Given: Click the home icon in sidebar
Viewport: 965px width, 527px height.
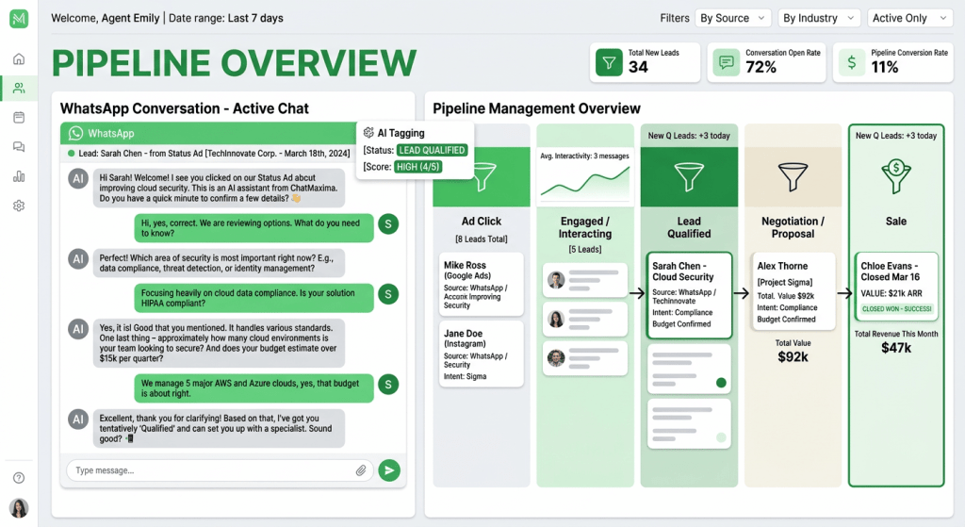Looking at the screenshot, I should click(x=19, y=59).
